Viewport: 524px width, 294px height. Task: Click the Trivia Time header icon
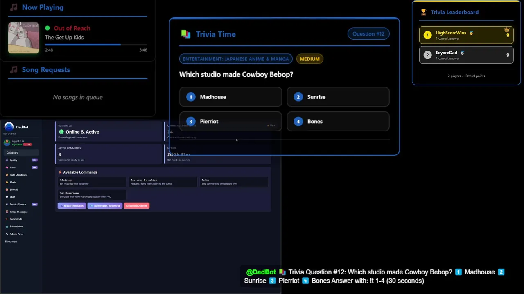185,34
